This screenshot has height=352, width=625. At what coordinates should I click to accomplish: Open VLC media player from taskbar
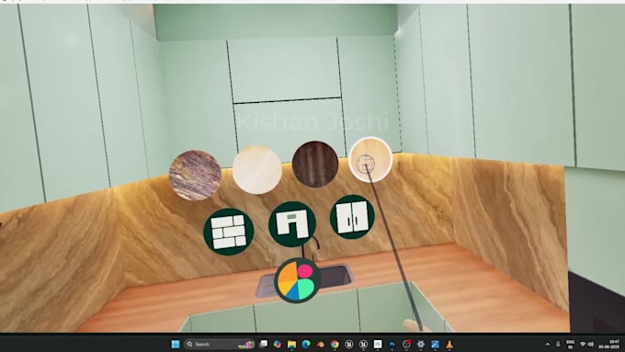pyautogui.click(x=449, y=344)
